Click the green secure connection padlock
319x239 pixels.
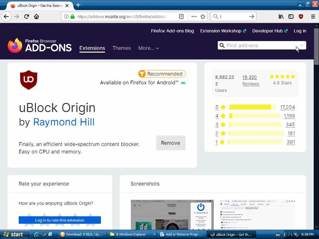(72, 16)
